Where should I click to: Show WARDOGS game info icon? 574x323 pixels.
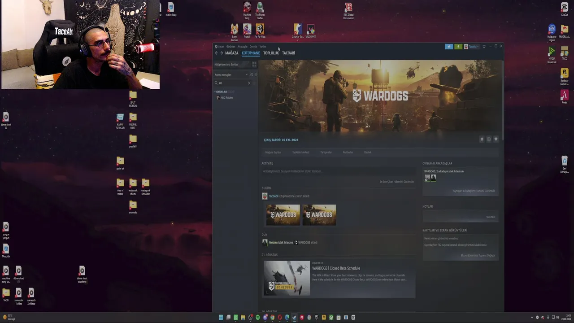tap(489, 139)
